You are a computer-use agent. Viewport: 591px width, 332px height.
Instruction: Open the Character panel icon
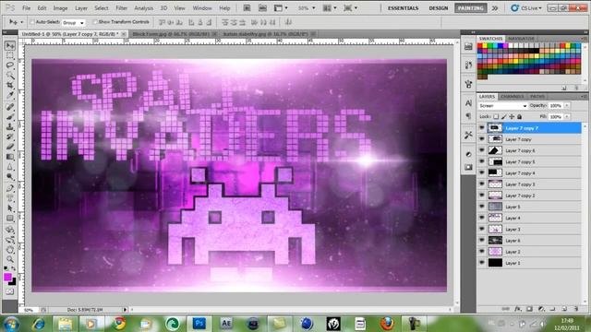point(468,102)
